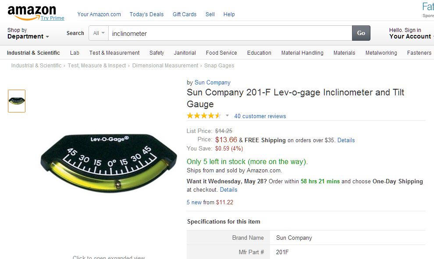Open the rating breakdown dropdown arrow
Viewport: 434px width, 259px height.
(227, 116)
